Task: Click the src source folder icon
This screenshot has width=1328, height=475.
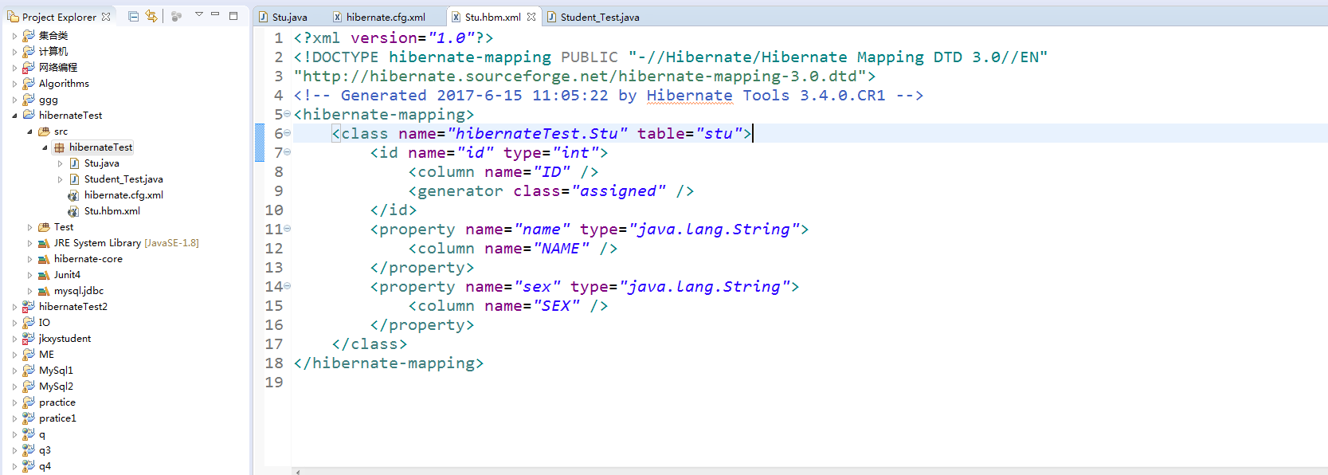Action: [44, 132]
